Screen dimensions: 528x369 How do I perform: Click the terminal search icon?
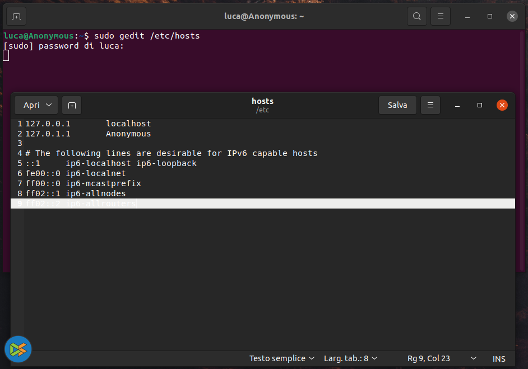[416, 16]
